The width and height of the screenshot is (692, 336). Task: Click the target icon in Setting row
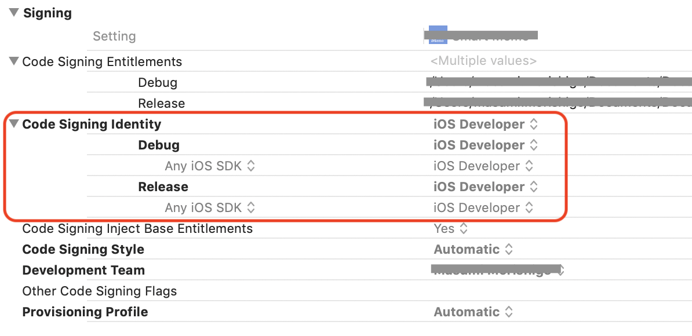tap(438, 35)
